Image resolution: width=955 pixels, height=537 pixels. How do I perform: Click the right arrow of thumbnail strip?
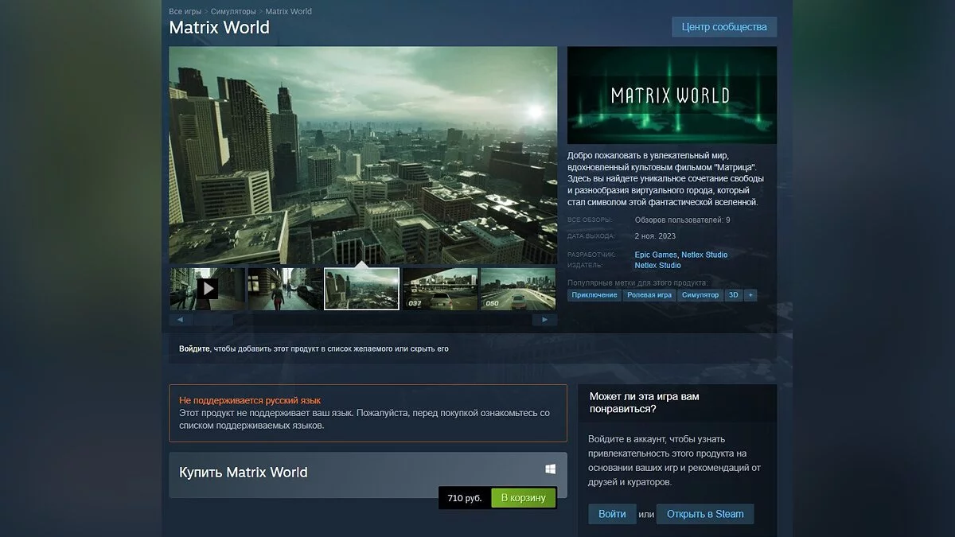point(545,320)
